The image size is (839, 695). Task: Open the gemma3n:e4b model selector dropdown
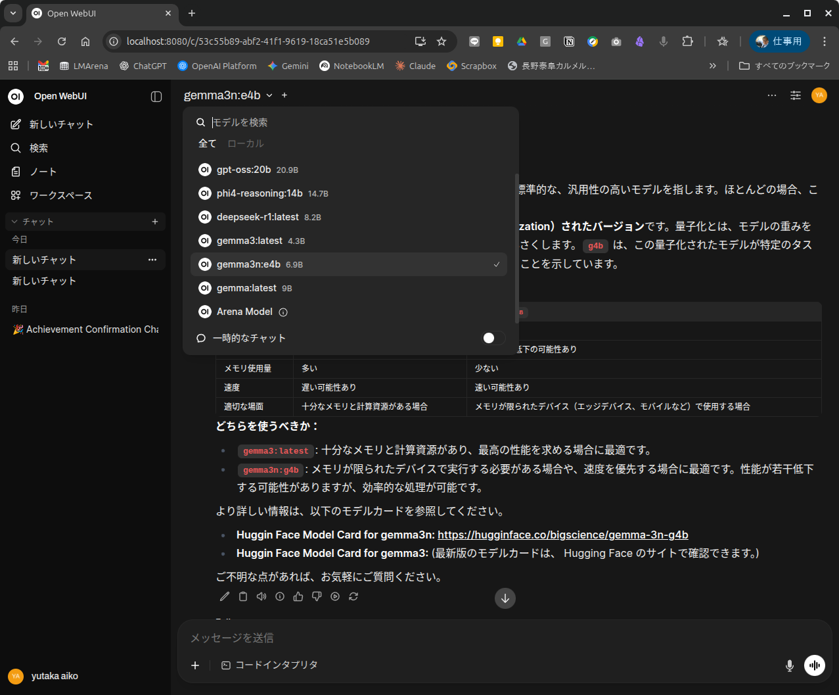pyautogui.click(x=227, y=95)
